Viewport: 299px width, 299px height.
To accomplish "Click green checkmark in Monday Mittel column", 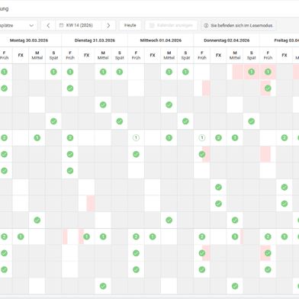I will [x=37, y=220].
